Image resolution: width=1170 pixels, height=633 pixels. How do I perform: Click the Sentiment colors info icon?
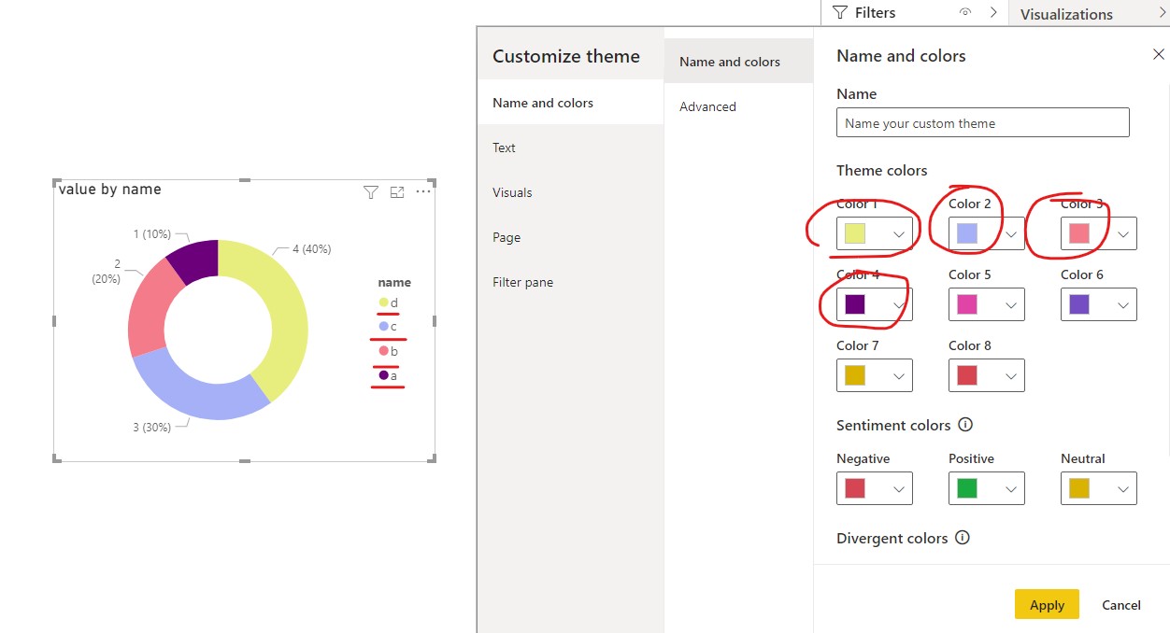(x=966, y=425)
